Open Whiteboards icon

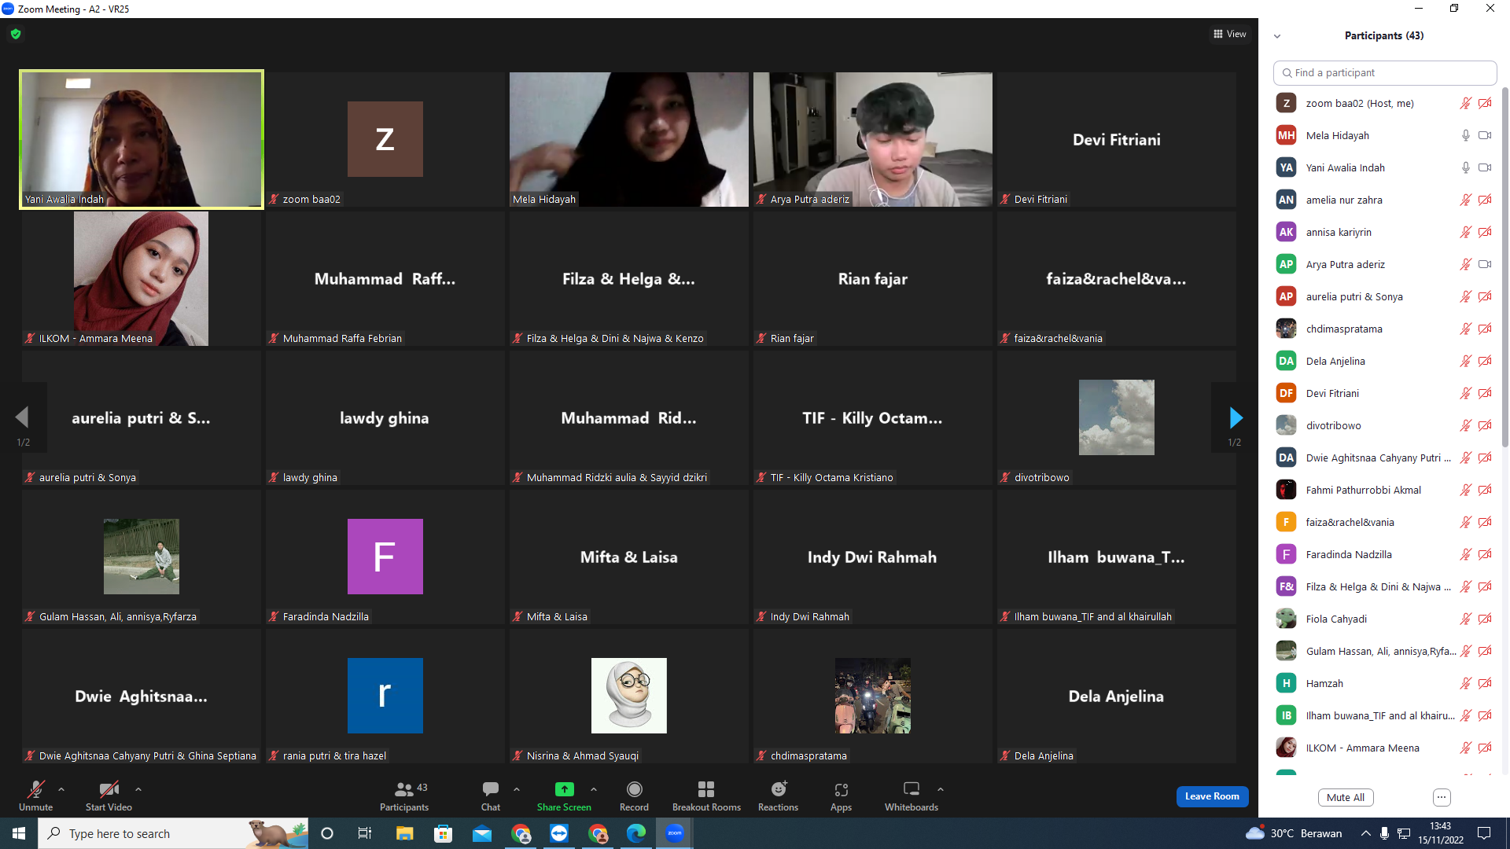912,789
